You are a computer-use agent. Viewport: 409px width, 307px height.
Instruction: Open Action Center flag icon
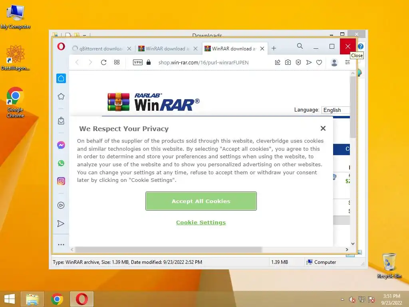click(x=371, y=299)
